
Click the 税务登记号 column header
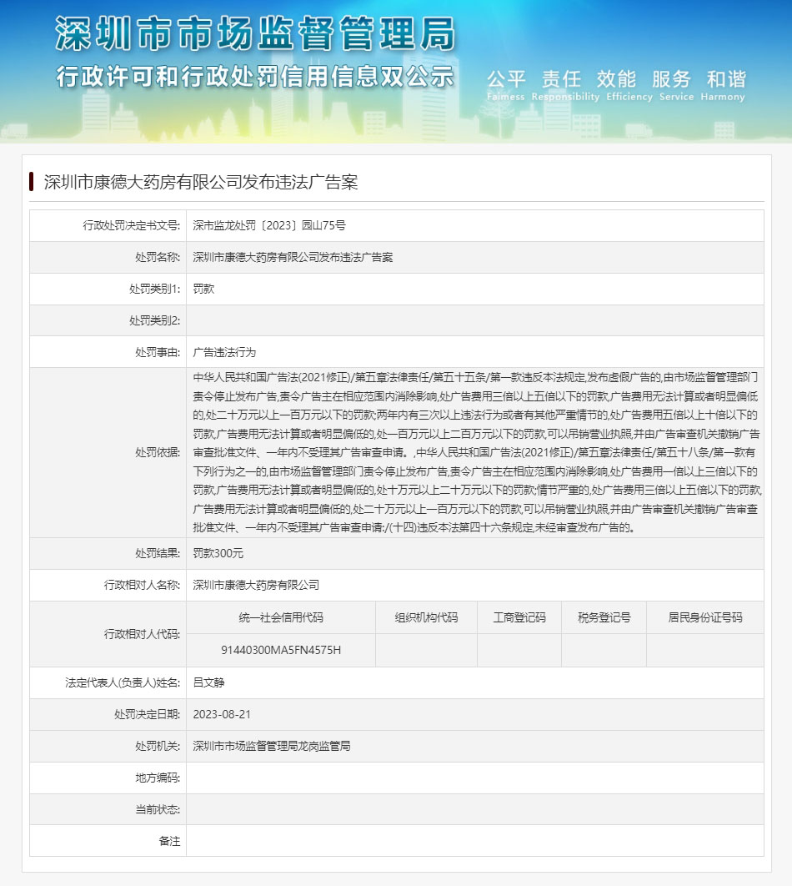[604, 617]
